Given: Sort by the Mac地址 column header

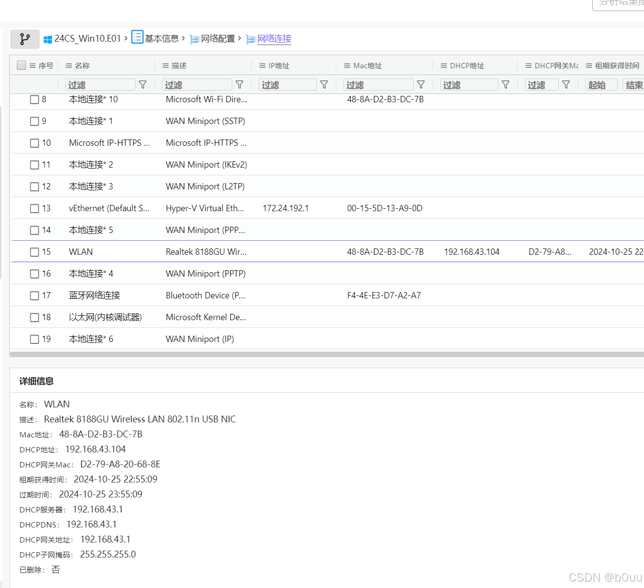Looking at the screenshot, I should (x=367, y=65).
